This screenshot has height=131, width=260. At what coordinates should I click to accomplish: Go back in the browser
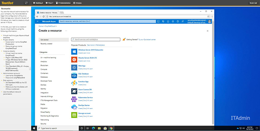37,16
